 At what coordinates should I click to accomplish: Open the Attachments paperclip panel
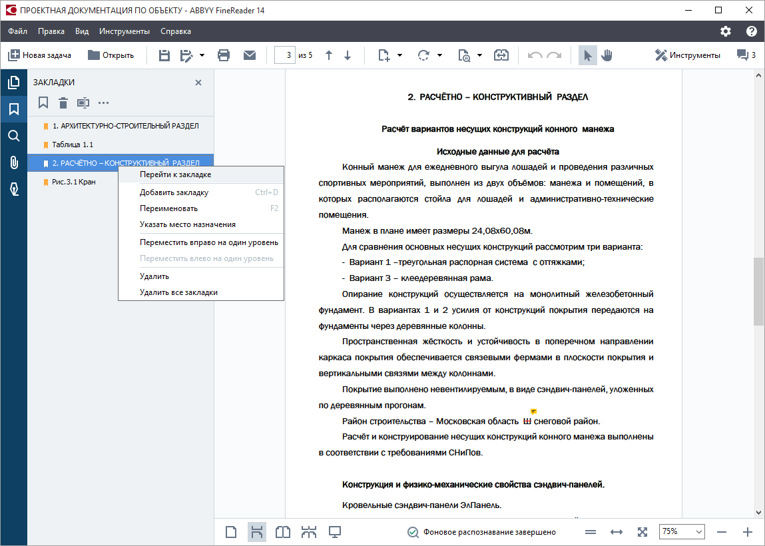(14, 162)
